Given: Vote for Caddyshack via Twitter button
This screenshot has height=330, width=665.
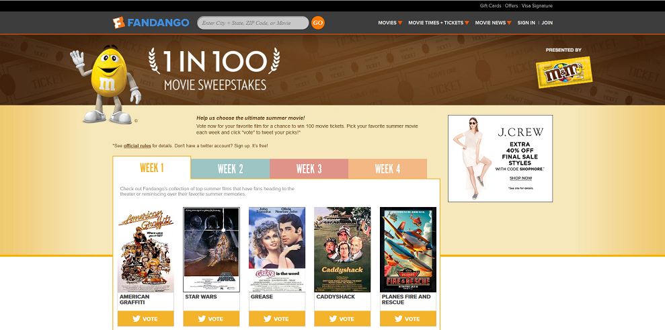Looking at the screenshot, I should point(342,319).
